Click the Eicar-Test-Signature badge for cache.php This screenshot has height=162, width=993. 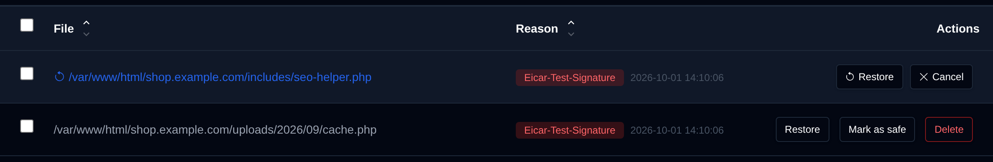(570, 130)
